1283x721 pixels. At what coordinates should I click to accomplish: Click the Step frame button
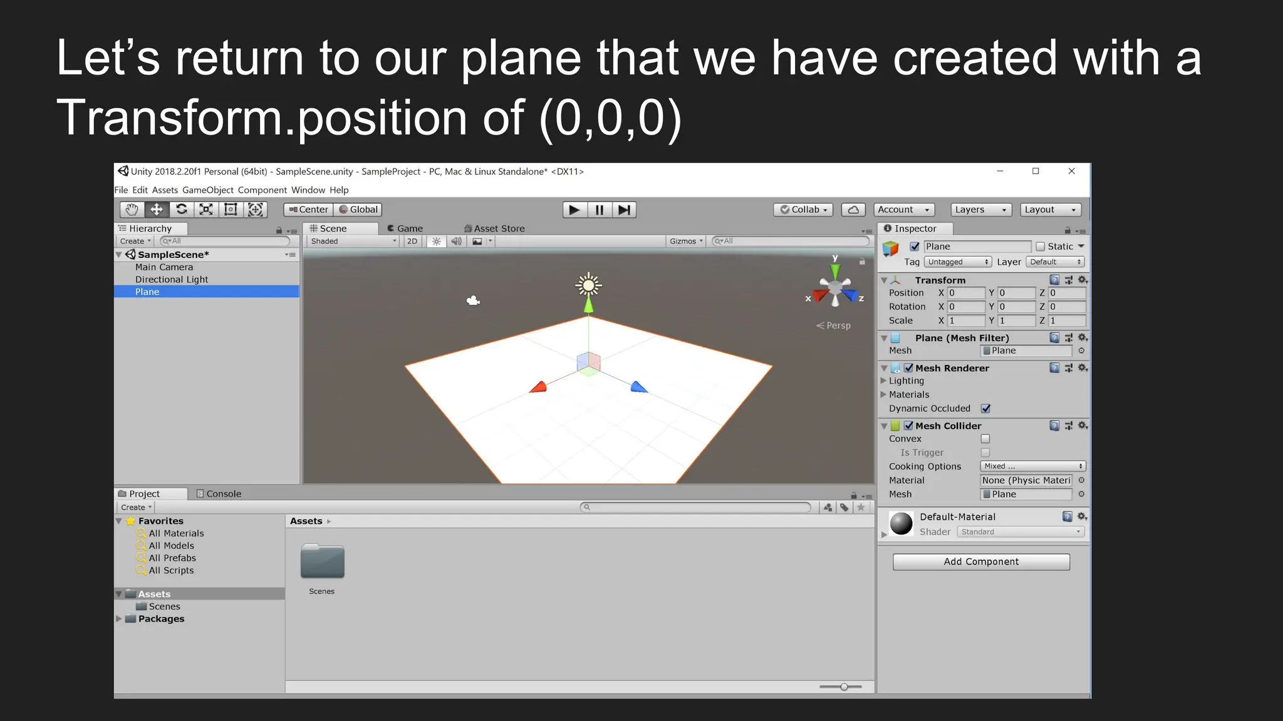tap(624, 210)
